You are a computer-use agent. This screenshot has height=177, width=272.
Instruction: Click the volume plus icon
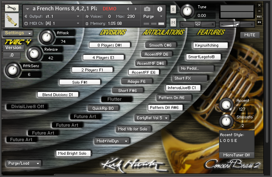(x=252, y=24)
